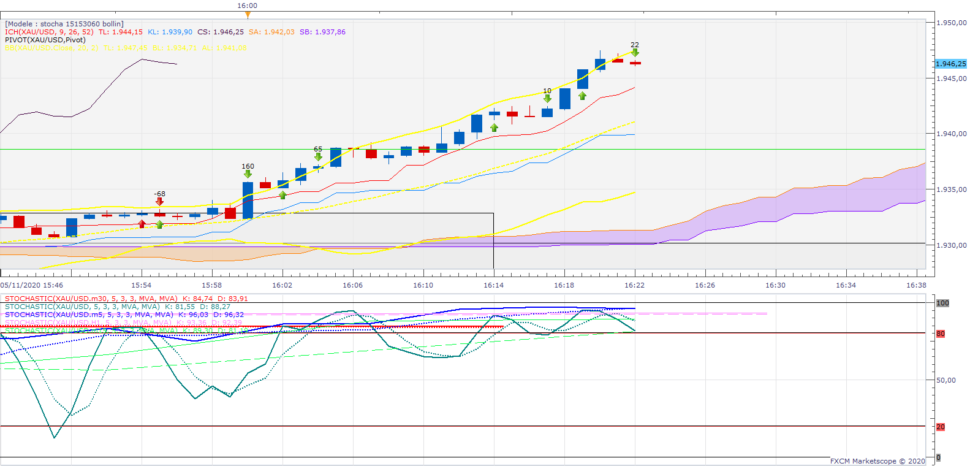Screen dimensions: 970x466
Task: Select the 16:26 time axis label
Action: pos(705,285)
